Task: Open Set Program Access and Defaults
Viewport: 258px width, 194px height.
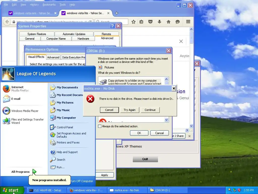Action: [68, 135]
